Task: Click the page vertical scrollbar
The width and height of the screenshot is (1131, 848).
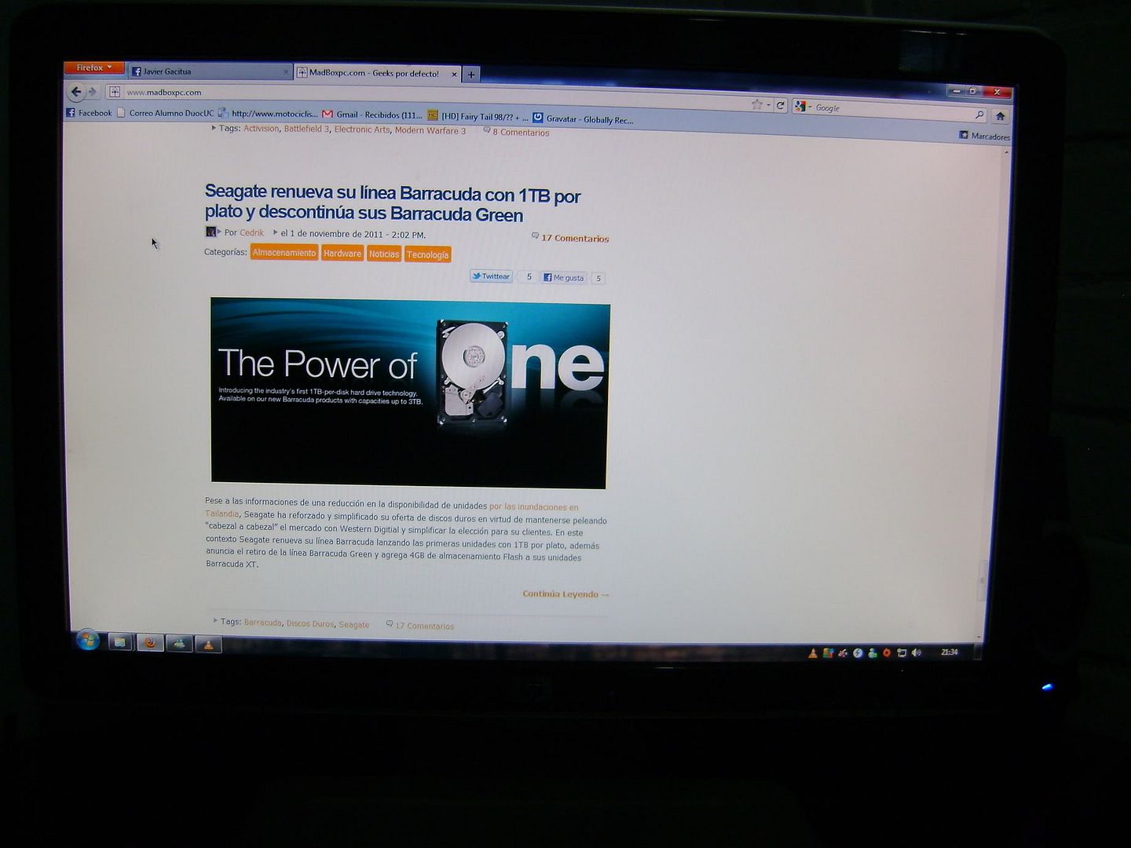Action: [983, 581]
